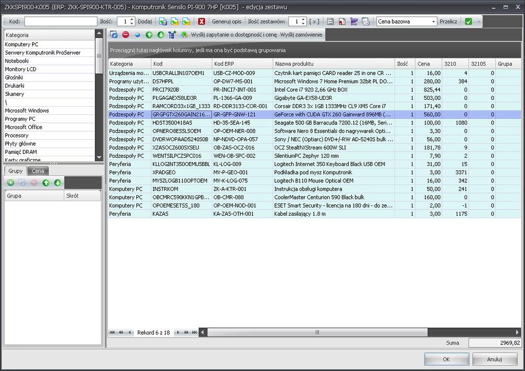Screen dimensions: 525x371
Task: Click the OCZ StealthXStream 600W SLI row
Action: (x=314, y=148)
